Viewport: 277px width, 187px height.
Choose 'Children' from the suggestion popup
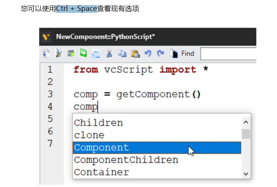pos(98,122)
